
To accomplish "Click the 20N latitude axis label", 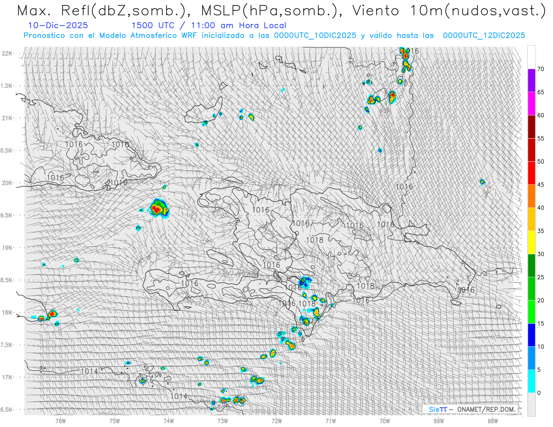I will point(8,183).
